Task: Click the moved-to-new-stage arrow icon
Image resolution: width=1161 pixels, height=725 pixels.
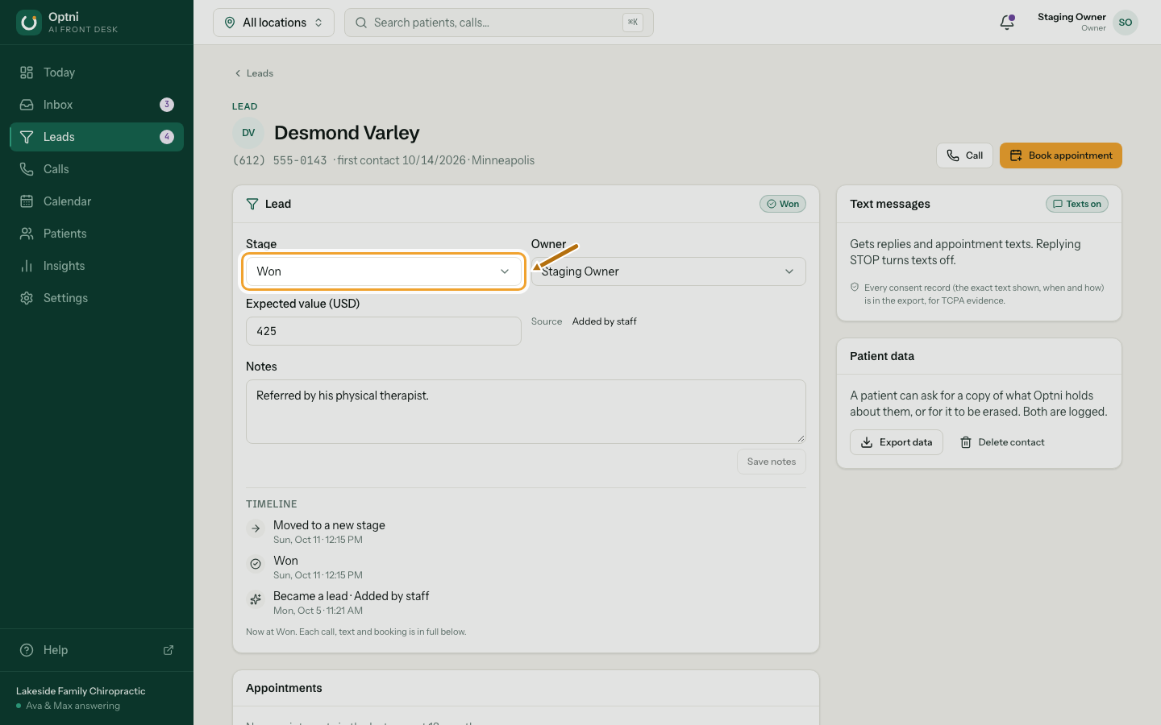Action: [x=256, y=528]
